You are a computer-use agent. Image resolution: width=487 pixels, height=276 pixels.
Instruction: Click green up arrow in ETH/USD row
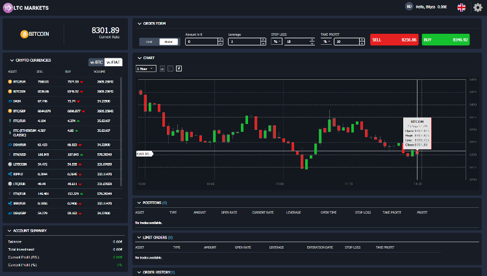82,155
